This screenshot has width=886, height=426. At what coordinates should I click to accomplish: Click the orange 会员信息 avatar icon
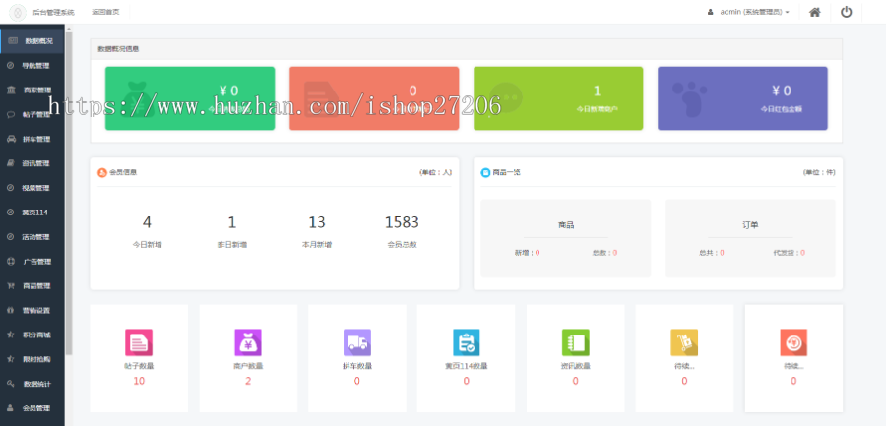click(102, 173)
